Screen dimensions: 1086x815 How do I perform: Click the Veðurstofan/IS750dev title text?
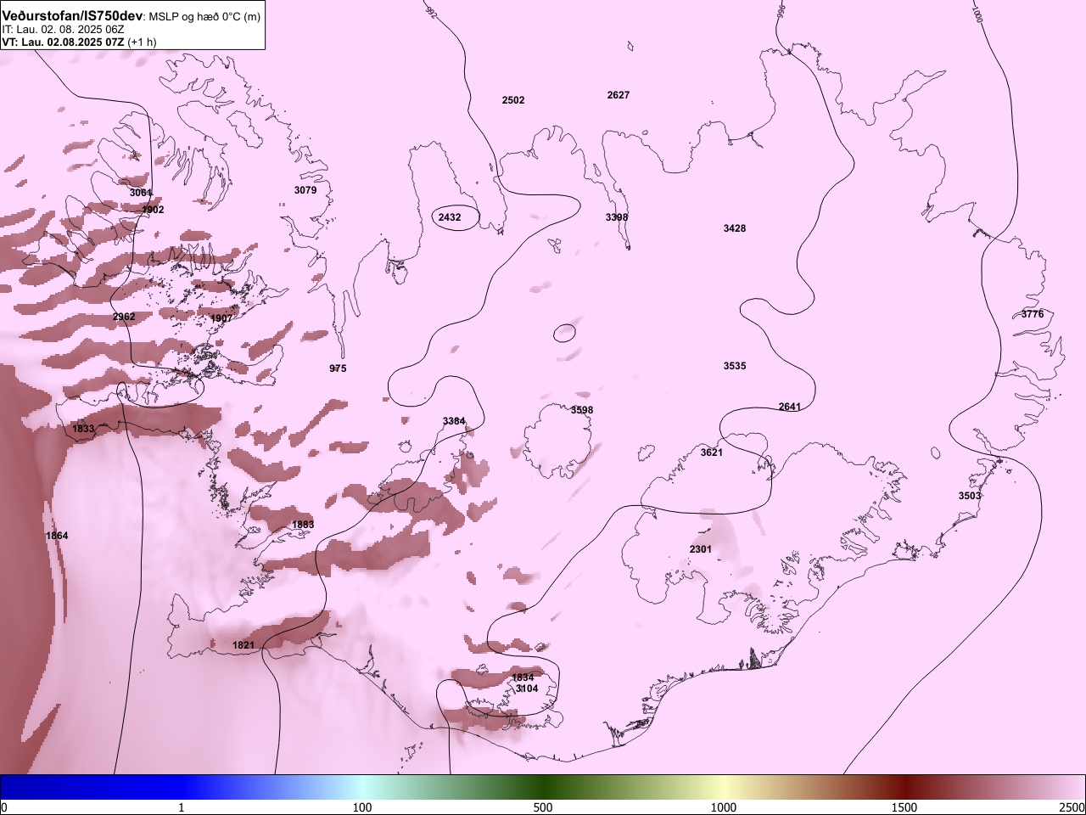coord(73,16)
